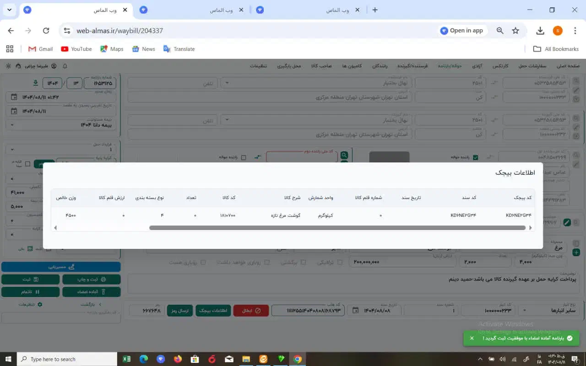
Task: Open the user profile icon beside علیرضا چراغی
Action: (x=54, y=66)
